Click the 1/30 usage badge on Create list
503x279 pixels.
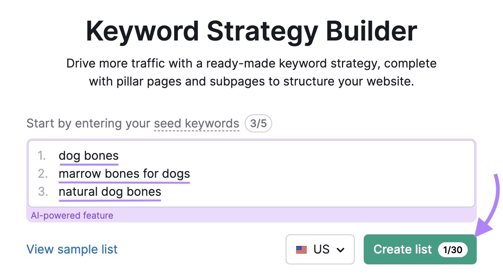tap(452, 250)
